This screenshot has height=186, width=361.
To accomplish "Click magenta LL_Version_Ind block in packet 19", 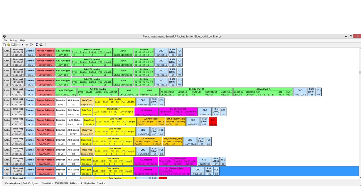I will (x=178, y=112).
